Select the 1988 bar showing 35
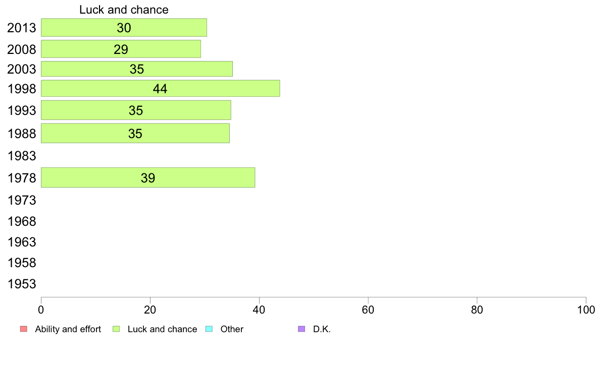The height and width of the screenshot is (371, 600). 135,134
